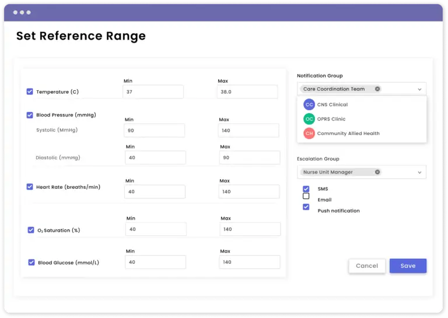Focus the Systolic Max input field
The width and height of the screenshot is (448, 318).
pyautogui.click(x=249, y=130)
